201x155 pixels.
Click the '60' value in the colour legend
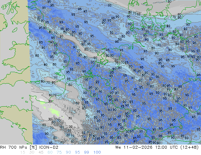click(x=50, y=152)
